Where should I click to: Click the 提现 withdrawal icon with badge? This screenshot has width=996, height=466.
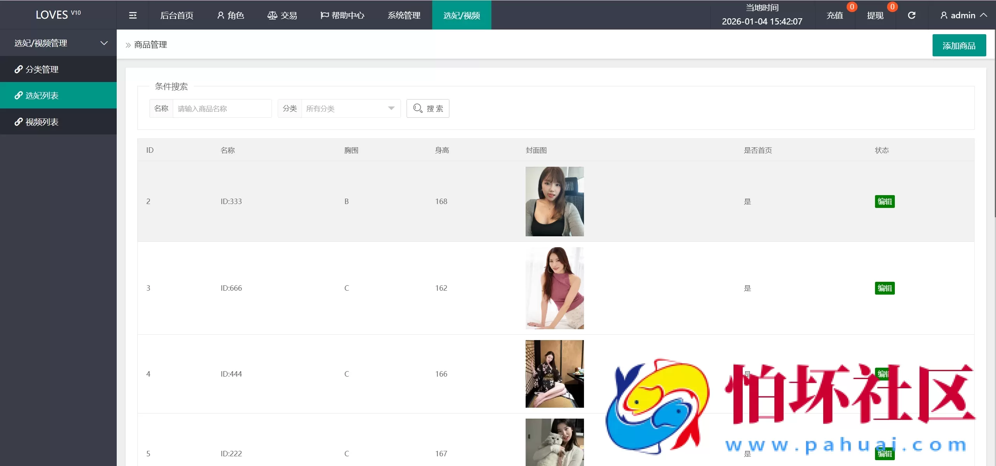point(875,15)
